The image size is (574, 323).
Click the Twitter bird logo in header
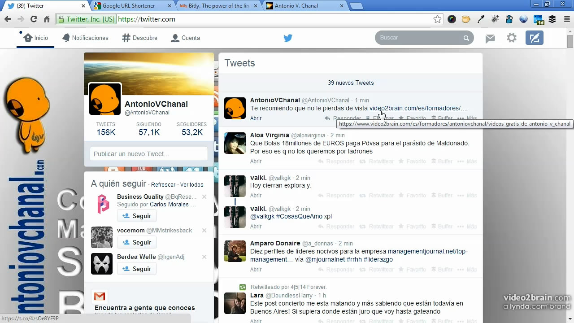[288, 38]
